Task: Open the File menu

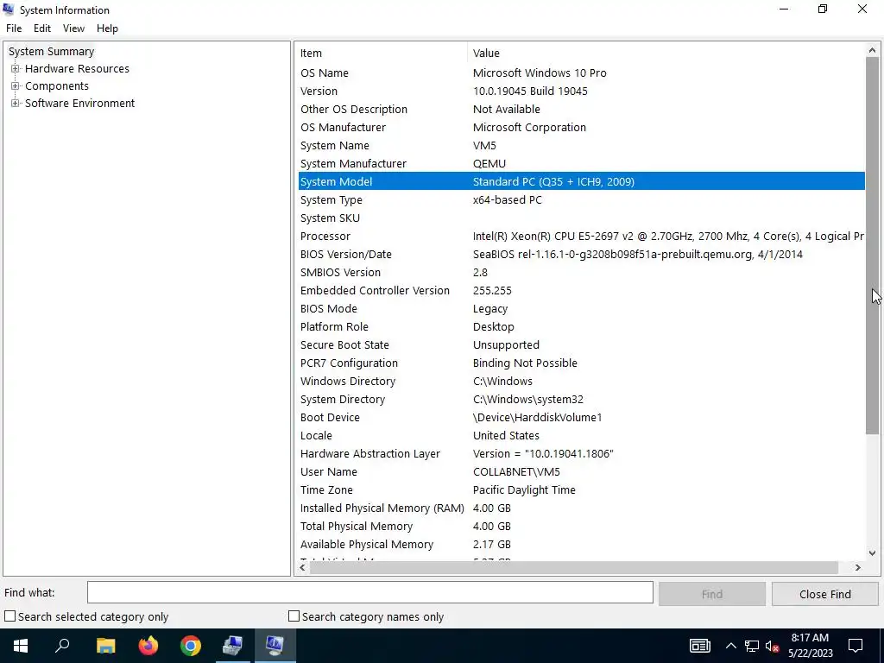Action: click(x=14, y=28)
